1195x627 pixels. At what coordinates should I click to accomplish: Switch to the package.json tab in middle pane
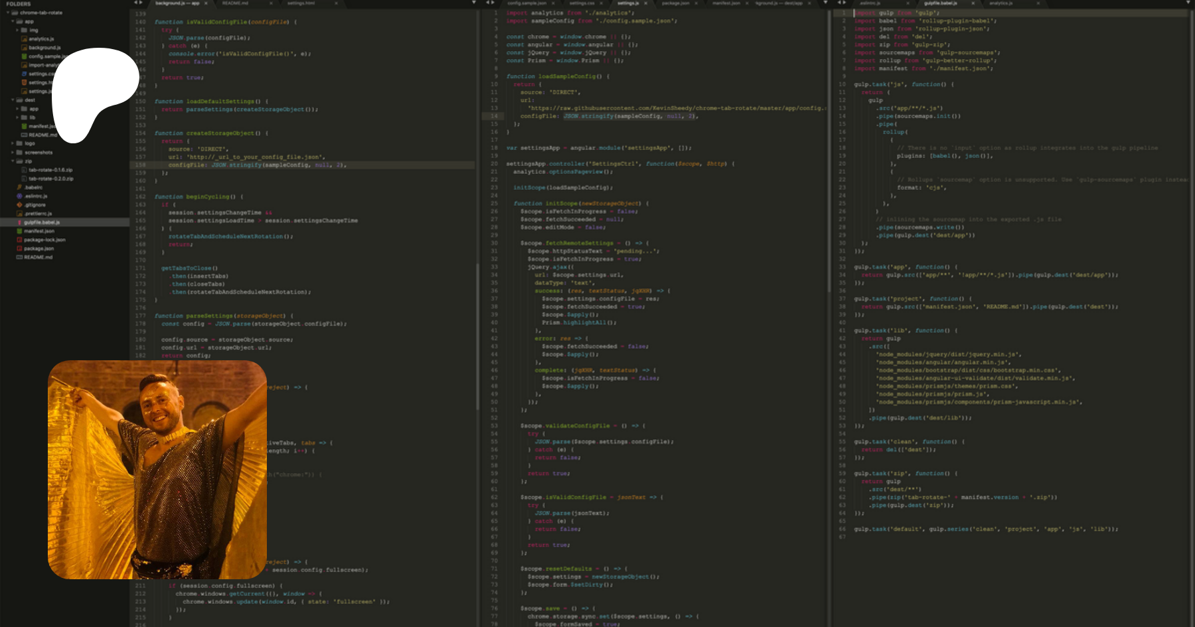[675, 3]
